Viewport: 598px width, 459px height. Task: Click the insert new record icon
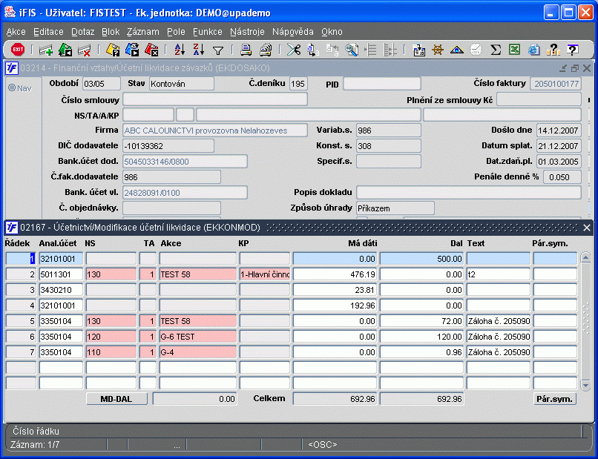(46, 50)
